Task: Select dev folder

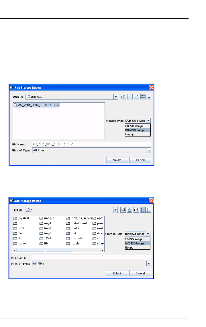Action: [x=18, y=234]
